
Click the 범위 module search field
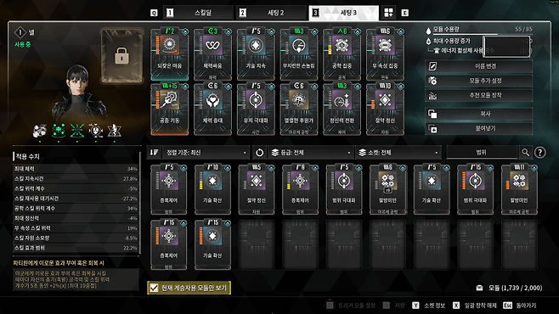(482, 153)
